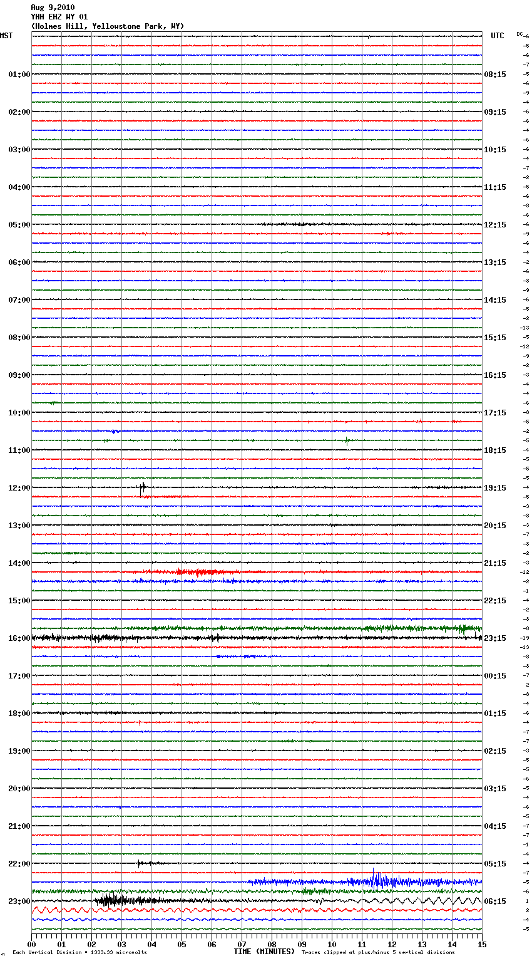Select the Aug 9,2010 date text

coord(53,8)
